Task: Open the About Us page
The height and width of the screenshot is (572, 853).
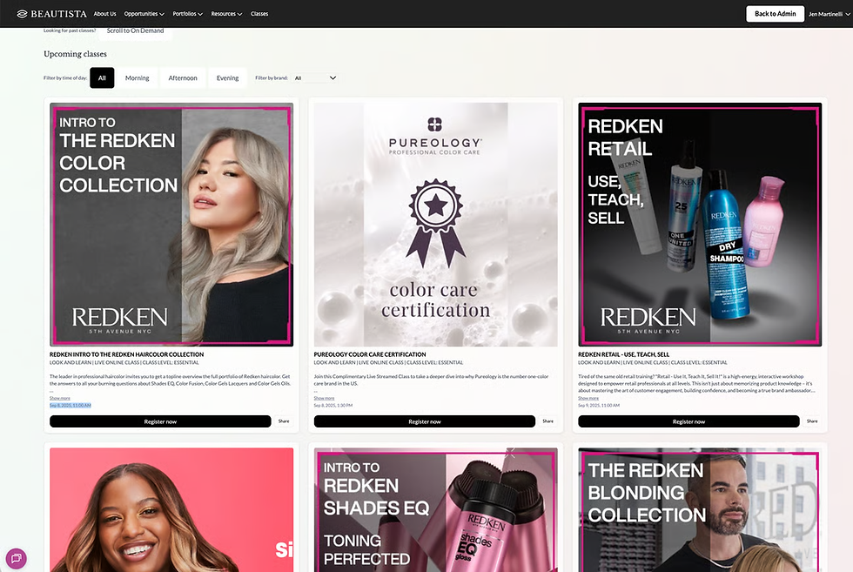Action: click(x=104, y=14)
